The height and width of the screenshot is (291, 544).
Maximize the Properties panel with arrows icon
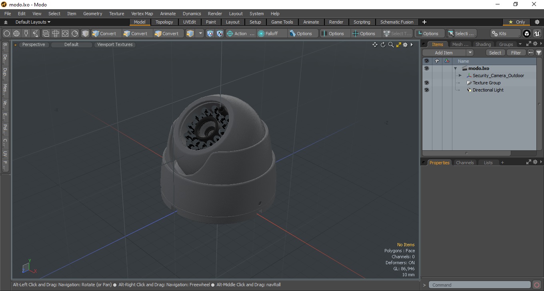528,162
